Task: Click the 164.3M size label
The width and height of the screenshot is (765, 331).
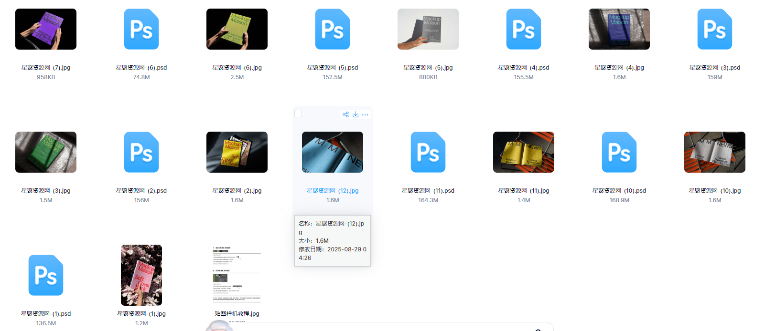Action: coord(428,200)
